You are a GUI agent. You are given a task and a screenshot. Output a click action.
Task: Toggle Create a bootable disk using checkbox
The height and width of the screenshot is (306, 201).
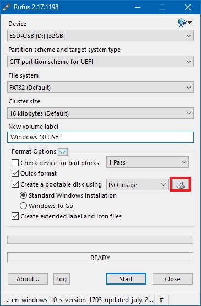(15, 184)
